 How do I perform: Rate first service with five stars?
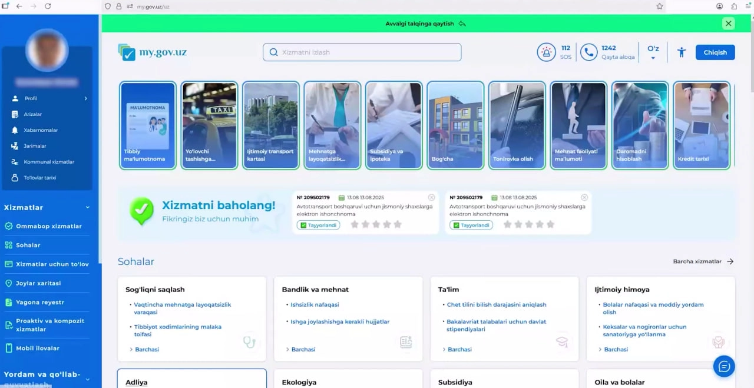click(x=398, y=224)
